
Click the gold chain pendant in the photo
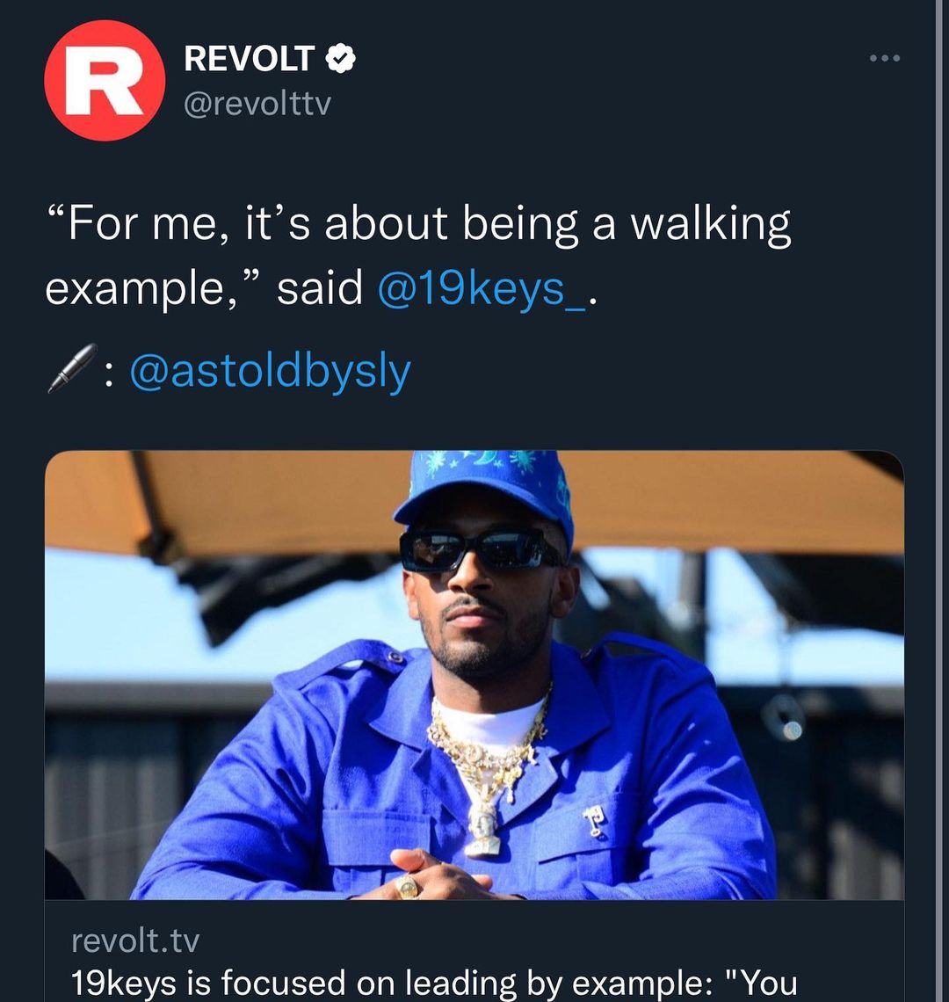[x=483, y=826]
